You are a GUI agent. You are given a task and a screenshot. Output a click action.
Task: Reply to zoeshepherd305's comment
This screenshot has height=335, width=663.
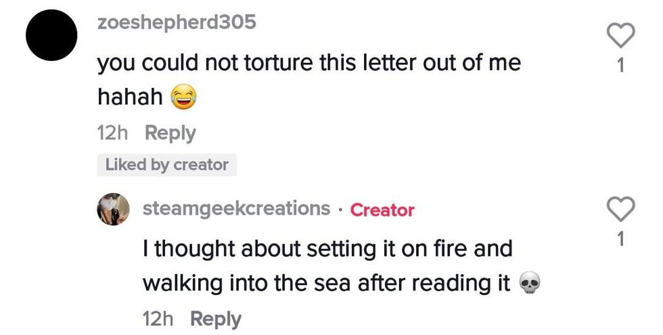(x=170, y=133)
